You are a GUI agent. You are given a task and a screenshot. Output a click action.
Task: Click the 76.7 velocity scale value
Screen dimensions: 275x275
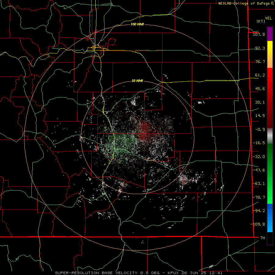pyautogui.click(x=260, y=61)
